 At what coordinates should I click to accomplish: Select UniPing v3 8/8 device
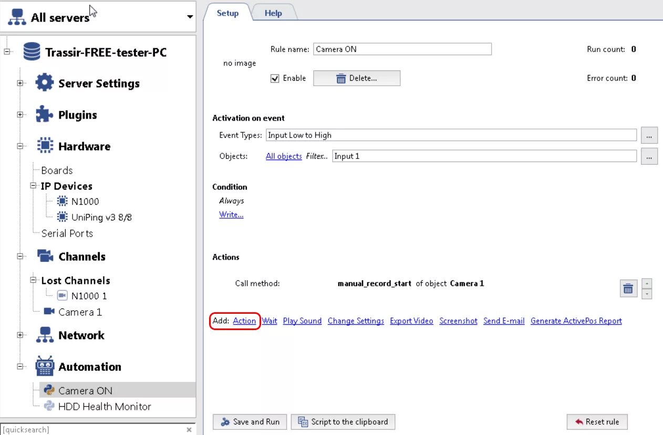(x=101, y=217)
